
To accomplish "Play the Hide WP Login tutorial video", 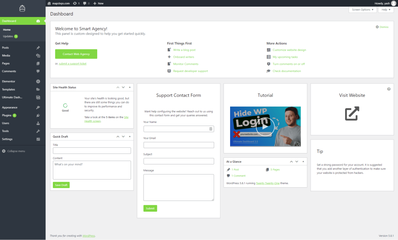I will pyautogui.click(x=265, y=126).
